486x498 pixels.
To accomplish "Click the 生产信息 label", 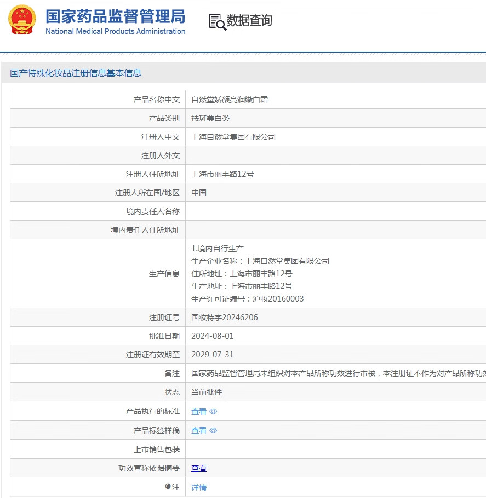I will pos(164,274).
